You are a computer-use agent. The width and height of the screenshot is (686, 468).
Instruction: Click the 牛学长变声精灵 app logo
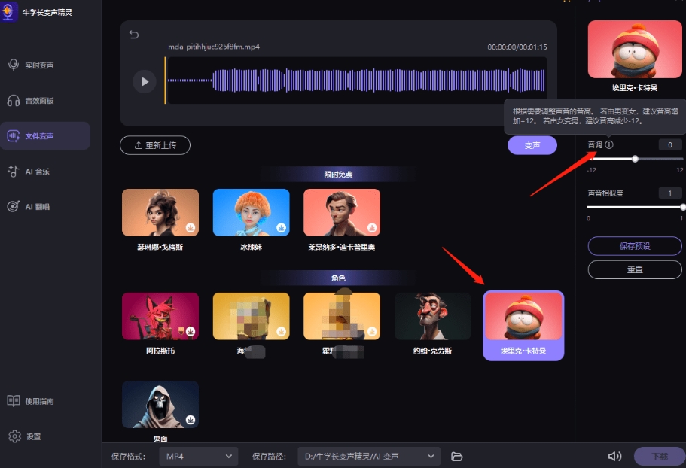tap(8, 11)
